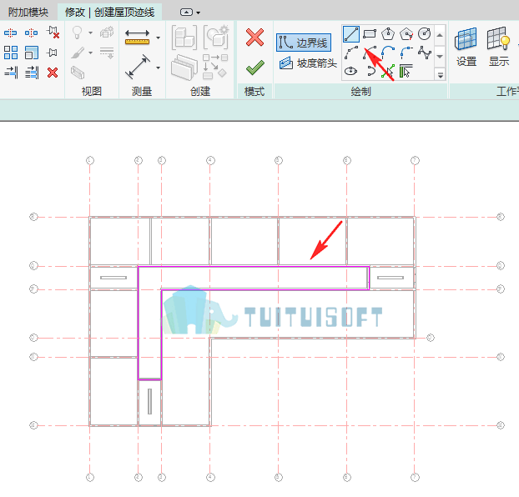Select the Array tool icon
Screen dimensions: 519x497
pos(11,53)
